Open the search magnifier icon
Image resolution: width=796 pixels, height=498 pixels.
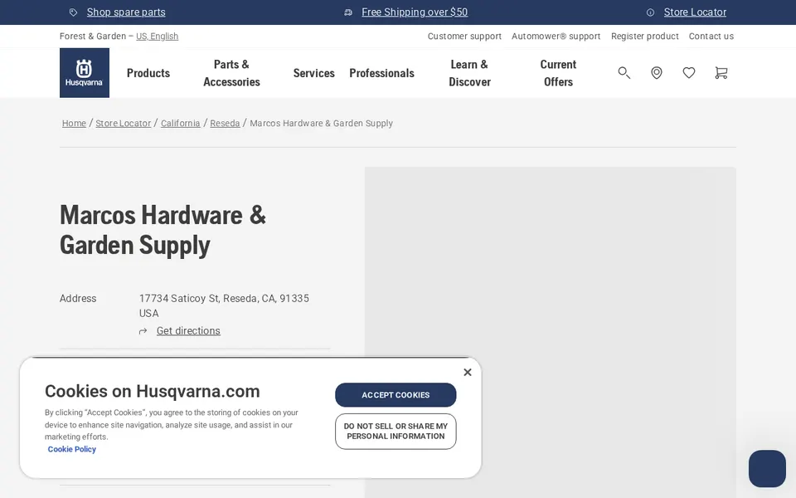point(624,73)
